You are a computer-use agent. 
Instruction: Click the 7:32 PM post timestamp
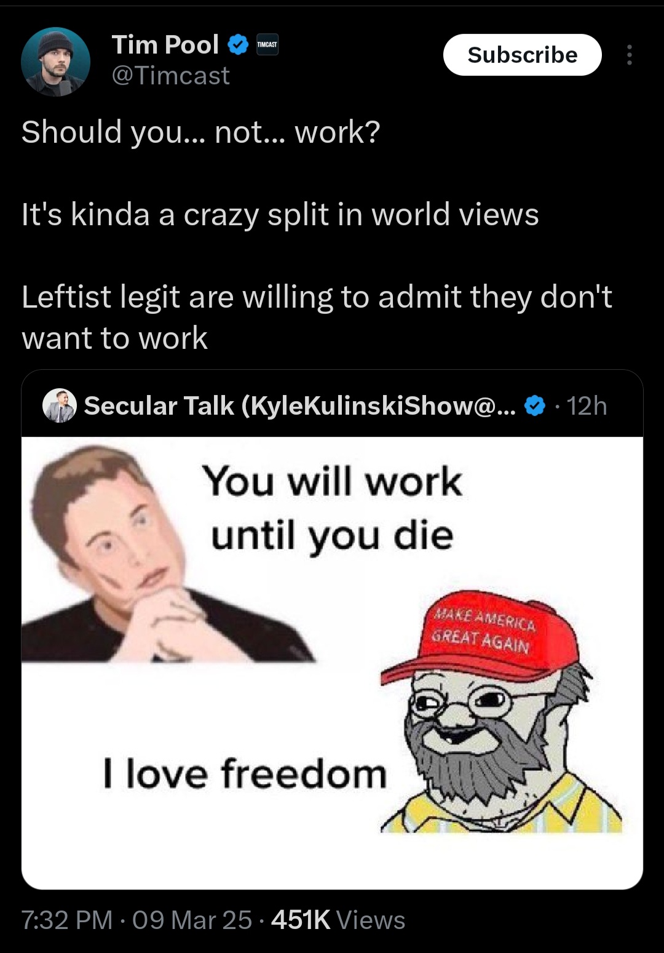(x=67, y=920)
